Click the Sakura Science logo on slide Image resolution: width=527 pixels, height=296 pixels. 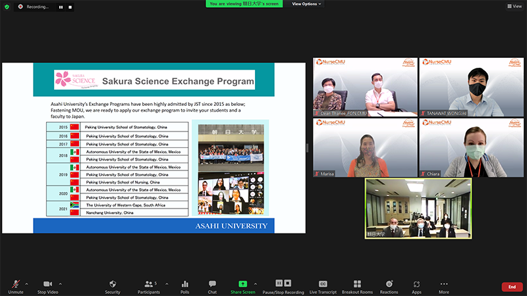(76, 80)
